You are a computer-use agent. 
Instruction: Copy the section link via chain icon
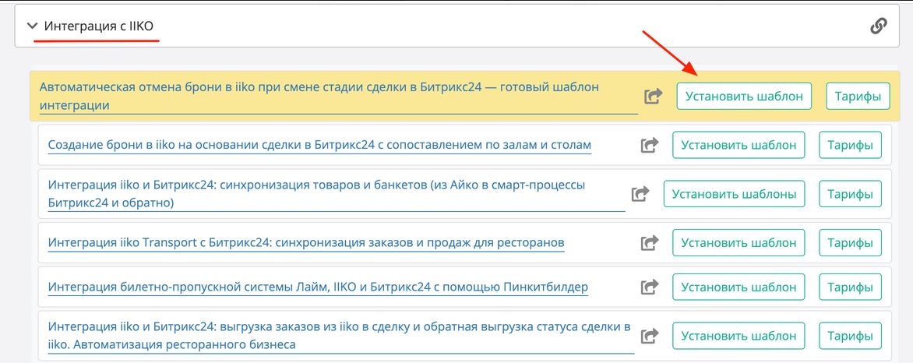coord(878,26)
